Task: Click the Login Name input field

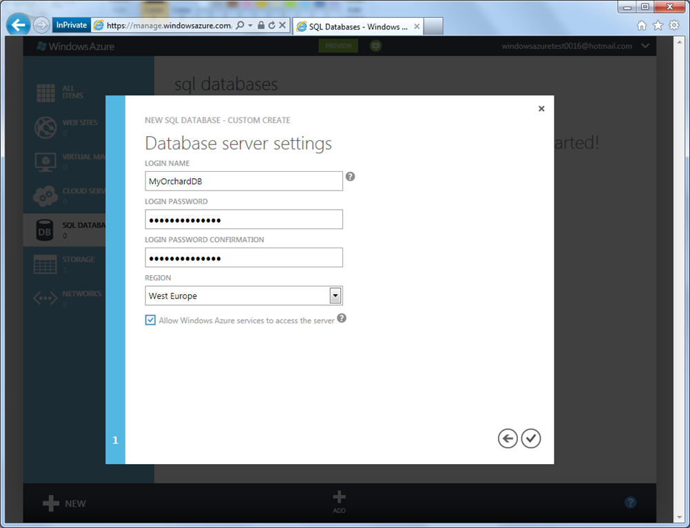Action: (x=244, y=181)
